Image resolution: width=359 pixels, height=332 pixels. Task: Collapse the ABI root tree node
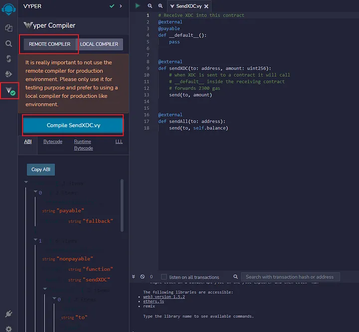coord(26,182)
